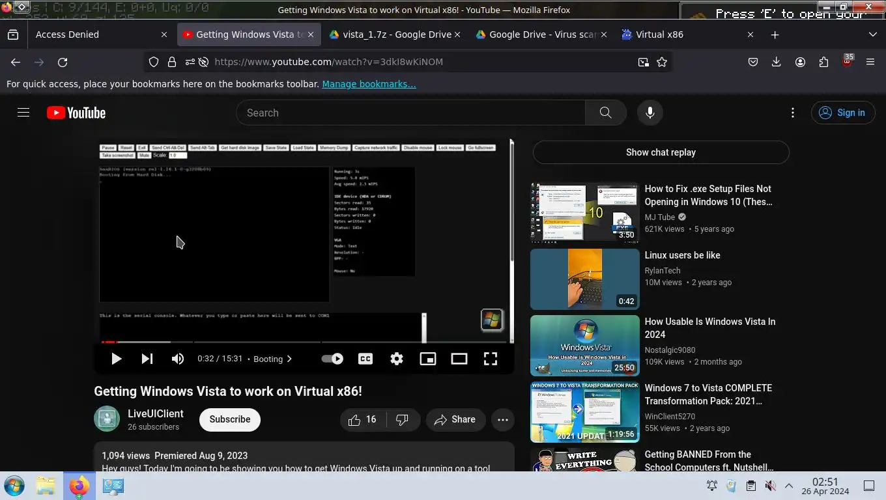Viewport: 886px width, 500px height.
Task: Like the video
Action: [x=364, y=420]
